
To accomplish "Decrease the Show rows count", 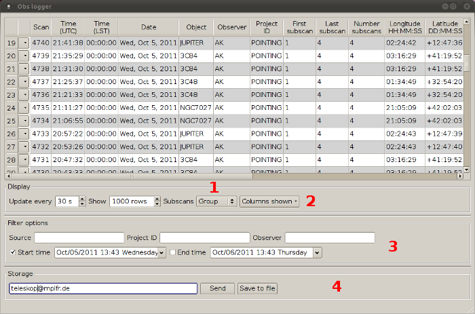I will (x=157, y=204).
